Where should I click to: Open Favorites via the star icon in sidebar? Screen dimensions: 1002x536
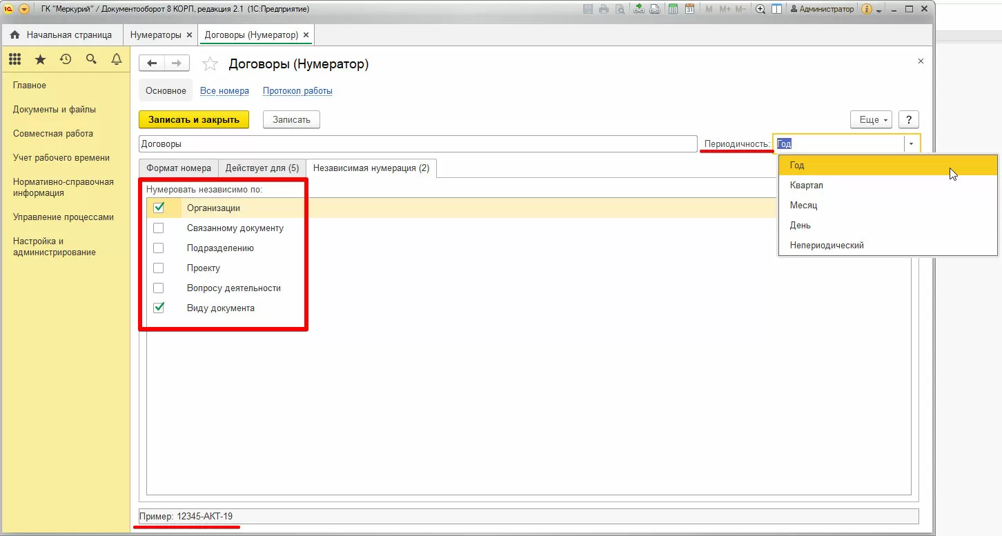click(x=40, y=60)
